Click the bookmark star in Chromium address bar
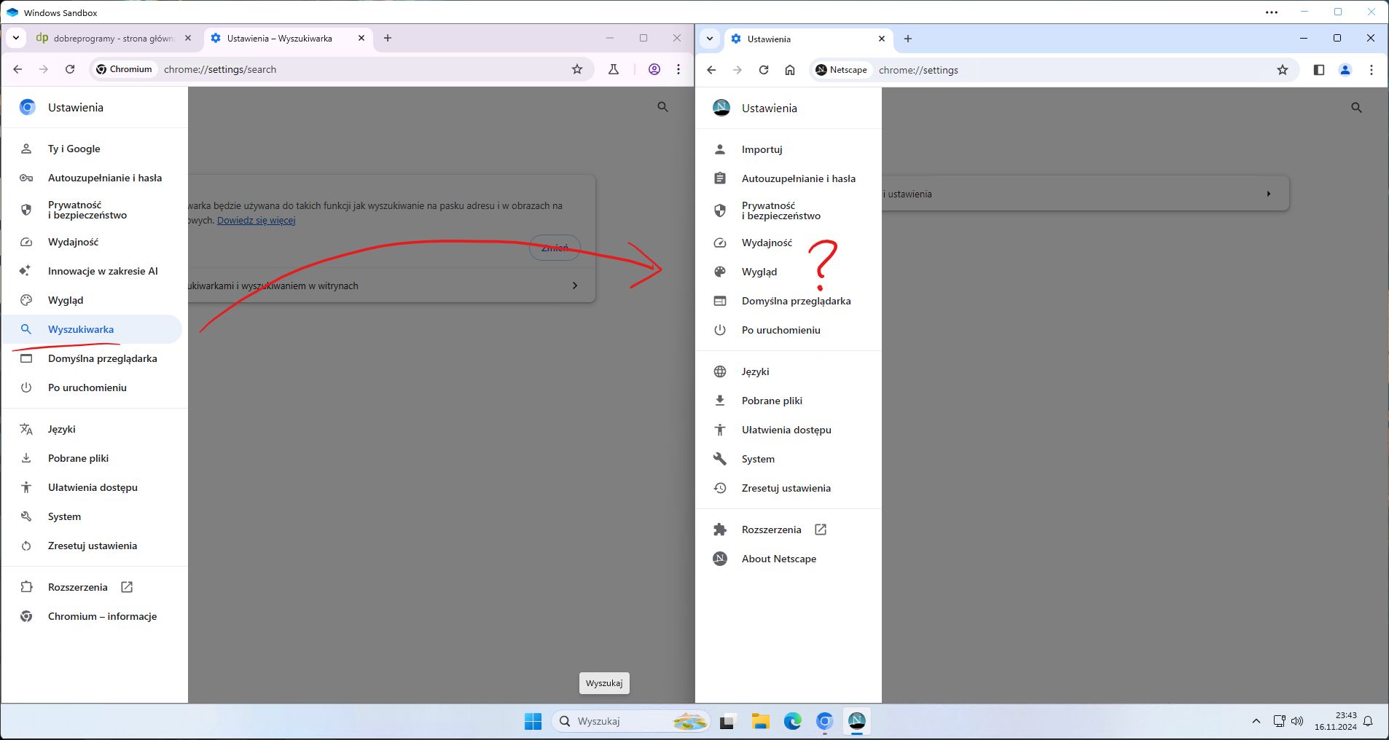The image size is (1389, 740). pyautogui.click(x=577, y=69)
